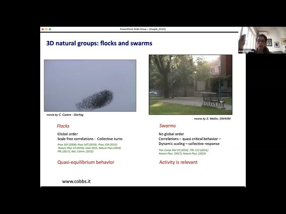
Task: Click the yellow minimize window button
Action: 46,29
